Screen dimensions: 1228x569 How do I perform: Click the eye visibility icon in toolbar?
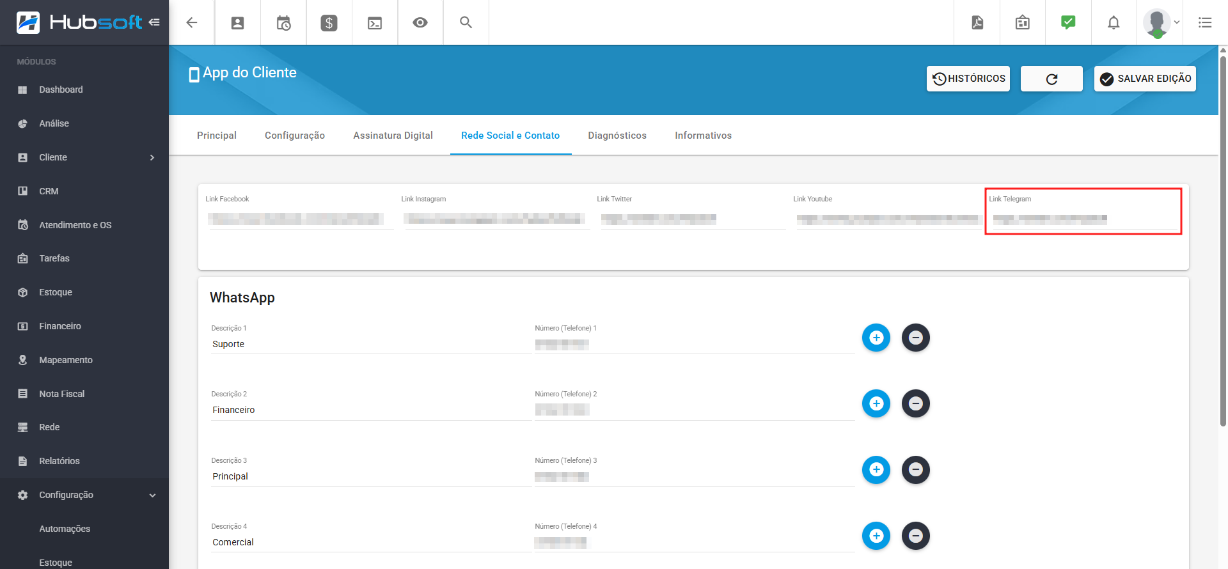click(420, 22)
